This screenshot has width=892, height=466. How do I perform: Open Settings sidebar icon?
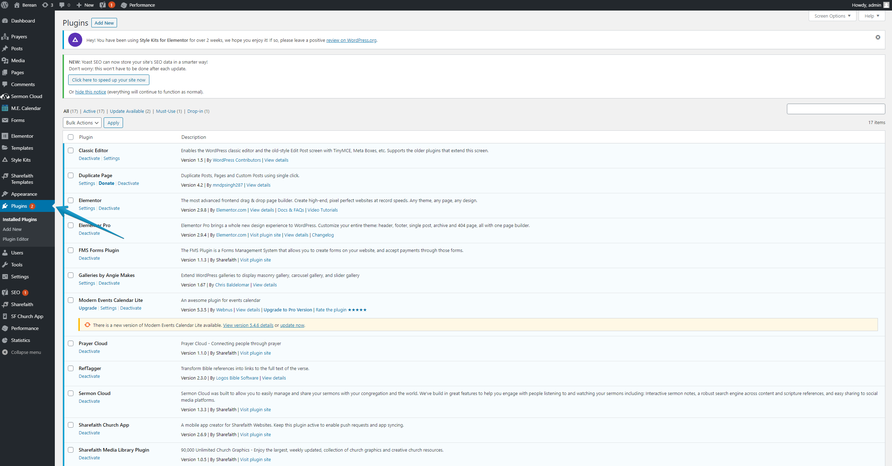[5, 277]
